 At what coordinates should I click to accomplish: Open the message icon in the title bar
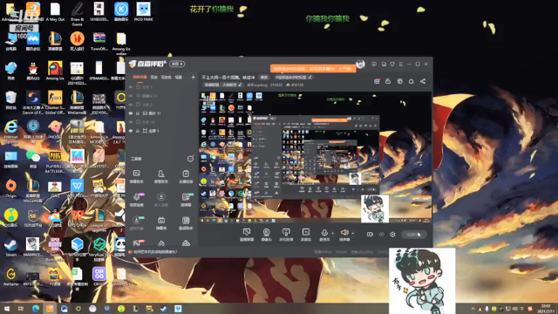(374, 64)
